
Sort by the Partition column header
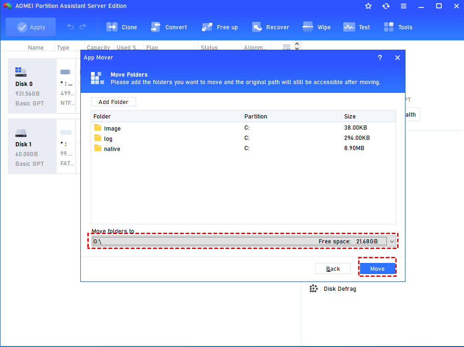coord(292,116)
